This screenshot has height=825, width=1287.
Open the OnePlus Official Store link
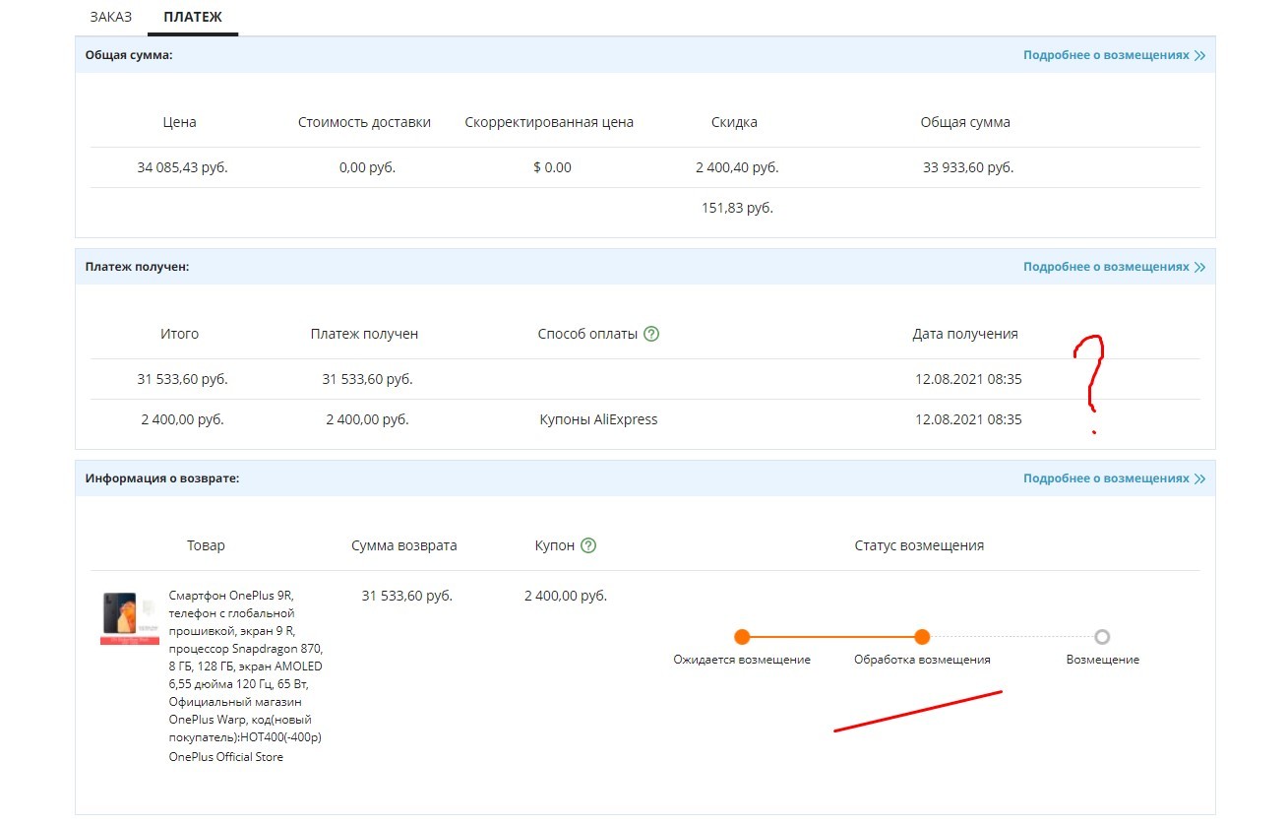(225, 756)
